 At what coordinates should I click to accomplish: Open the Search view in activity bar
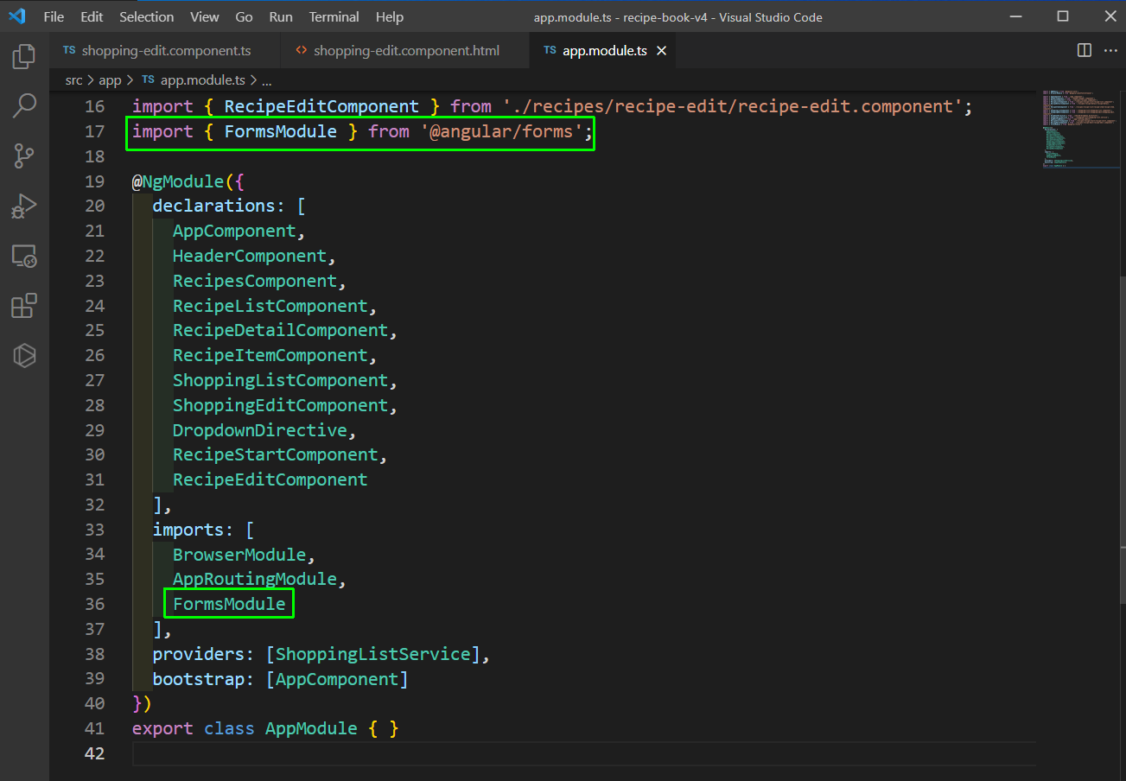point(24,106)
